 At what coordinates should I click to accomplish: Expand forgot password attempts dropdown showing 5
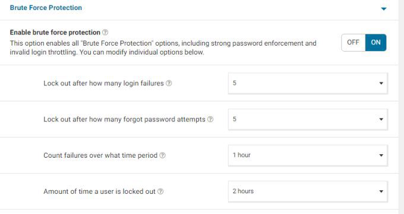pos(308,119)
